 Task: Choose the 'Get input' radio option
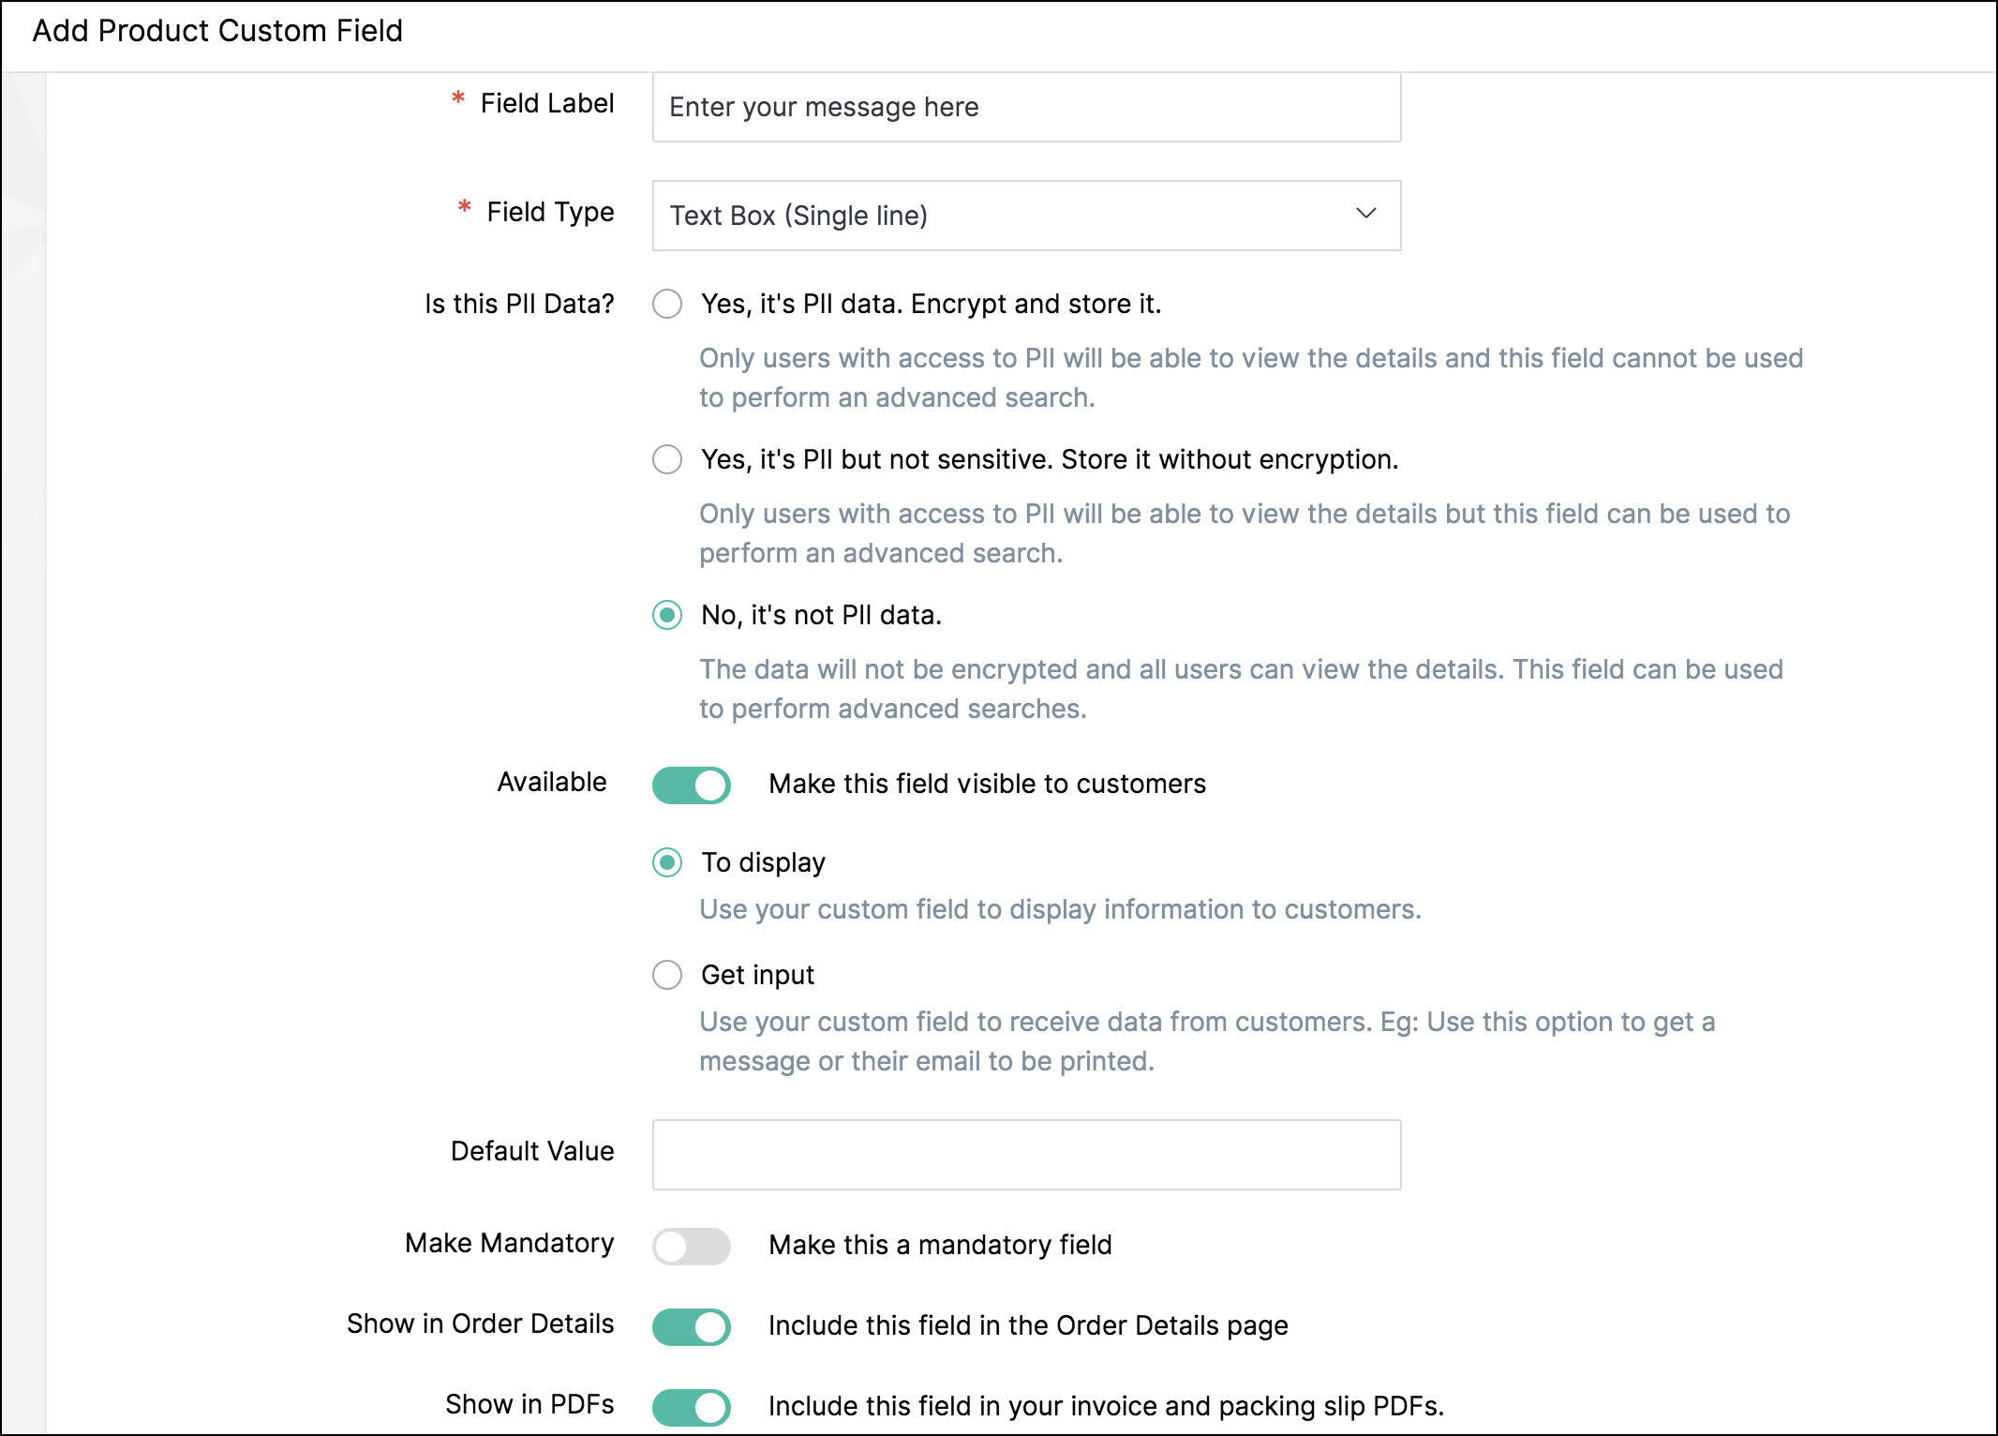click(x=667, y=975)
